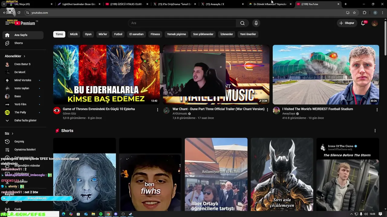Open Oynatma listeleri in sidebar
Screen dimensions: 387x217
[23, 149]
